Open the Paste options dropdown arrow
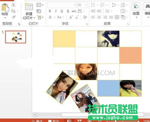 click(x=5, y=18)
